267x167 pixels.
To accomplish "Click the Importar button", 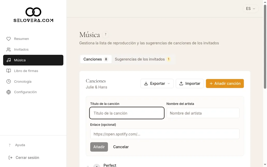I will pyautogui.click(x=190, y=83).
